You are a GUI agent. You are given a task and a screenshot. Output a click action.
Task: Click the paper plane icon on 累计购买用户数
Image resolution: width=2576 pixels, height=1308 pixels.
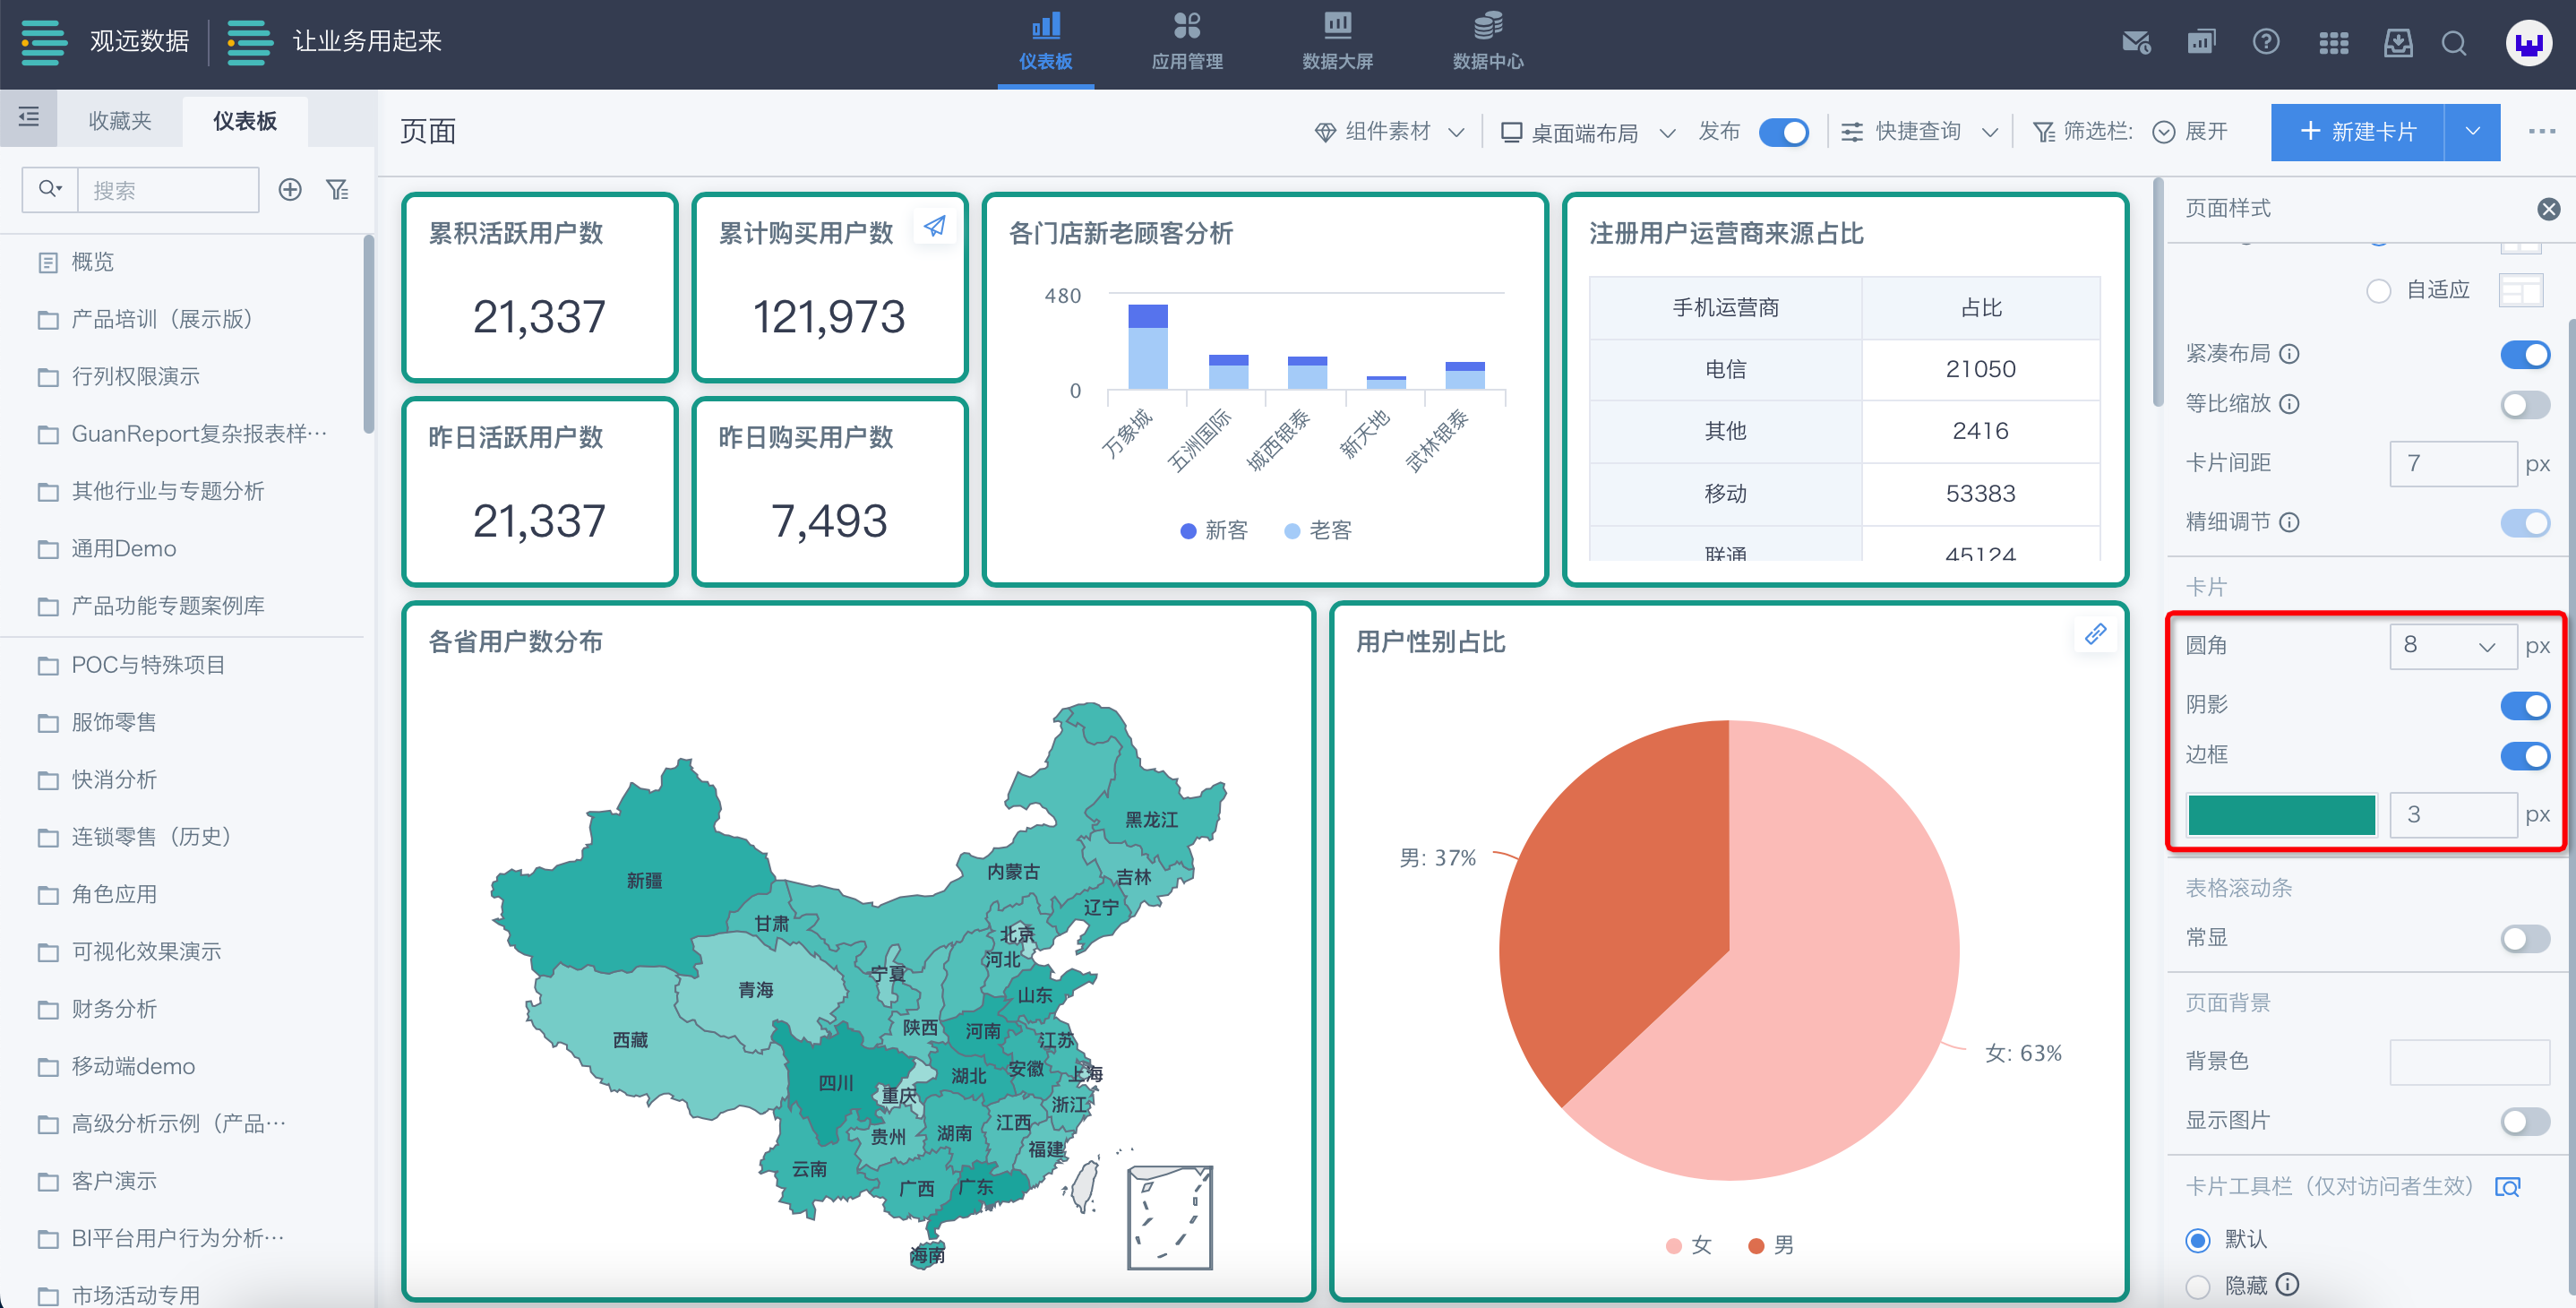[x=934, y=226]
